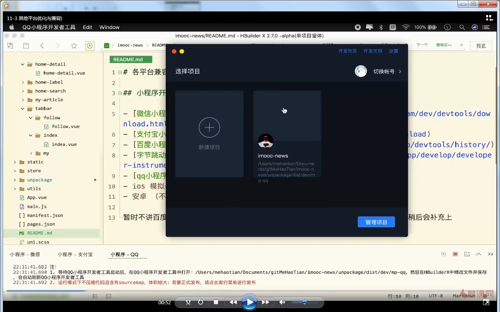500x312 pixels.
Task: Click the media player stop button
Action: coord(216,302)
